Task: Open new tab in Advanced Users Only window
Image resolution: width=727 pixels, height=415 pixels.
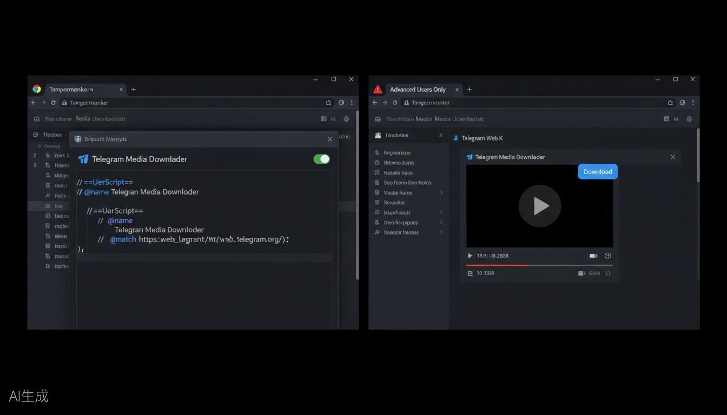Action: tap(469, 89)
